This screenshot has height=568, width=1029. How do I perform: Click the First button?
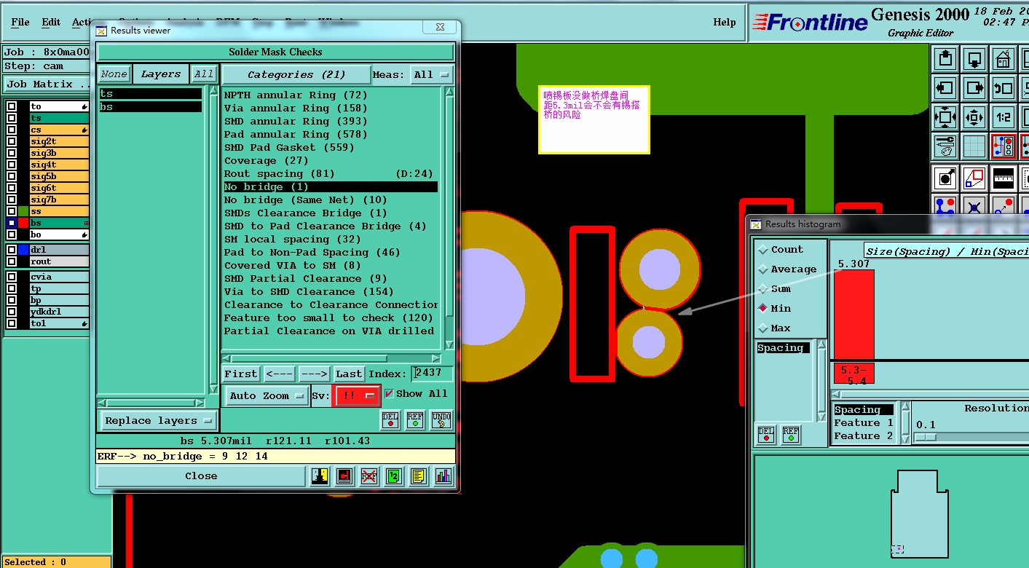point(241,374)
